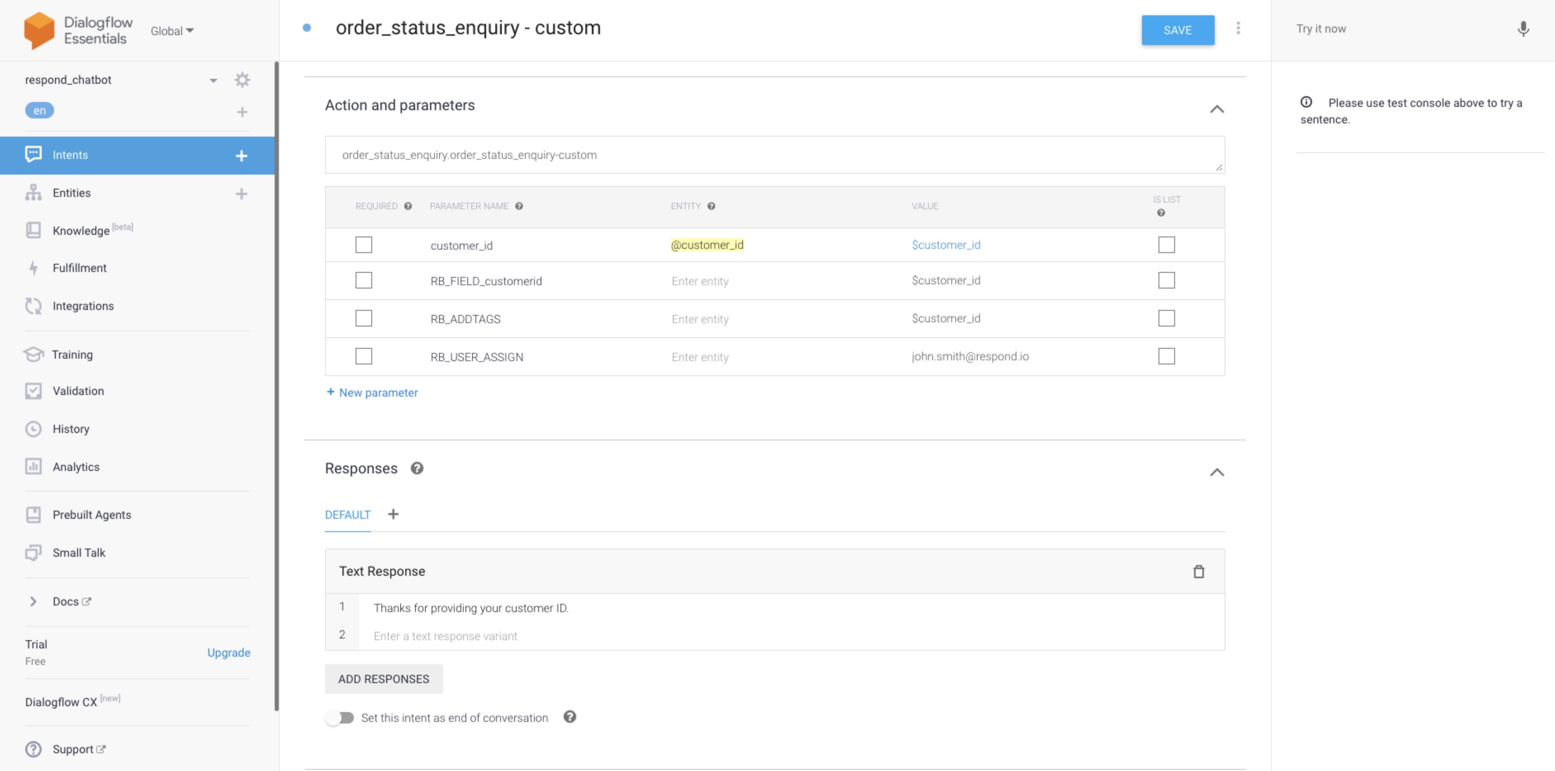
Task: Expand the respond_chatbot agent dropdown
Action: [x=213, y=80]
